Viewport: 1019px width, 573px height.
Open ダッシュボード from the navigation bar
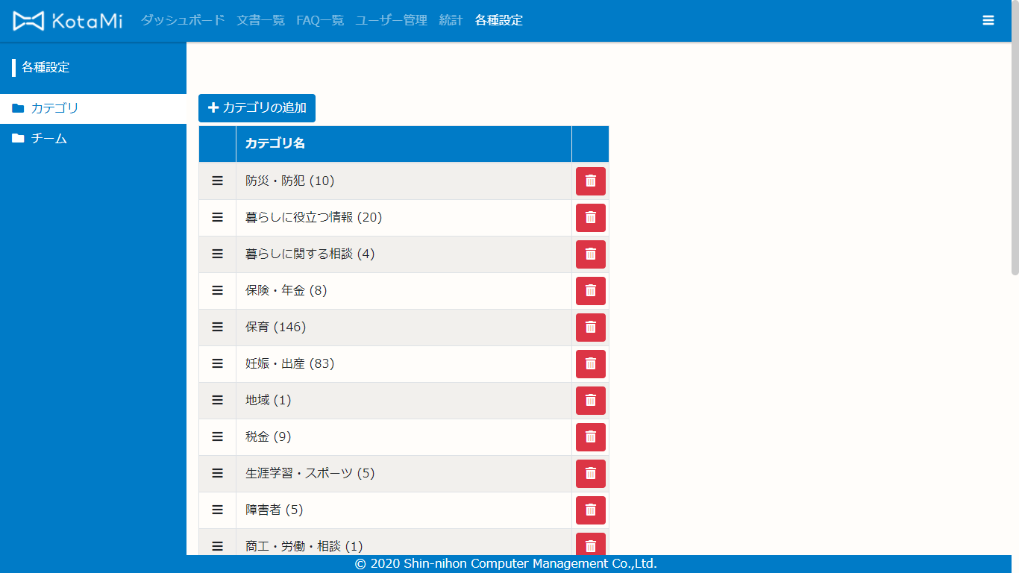click(x=183, y=21)
